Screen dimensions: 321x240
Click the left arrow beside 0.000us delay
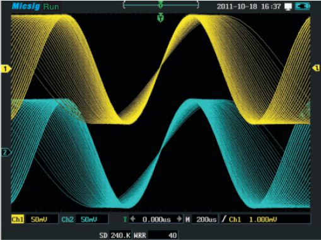tap(132, 219)
